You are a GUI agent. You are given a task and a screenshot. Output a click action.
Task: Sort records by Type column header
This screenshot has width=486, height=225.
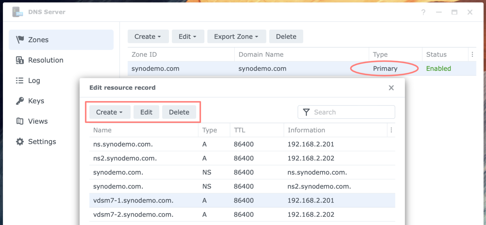214,130
